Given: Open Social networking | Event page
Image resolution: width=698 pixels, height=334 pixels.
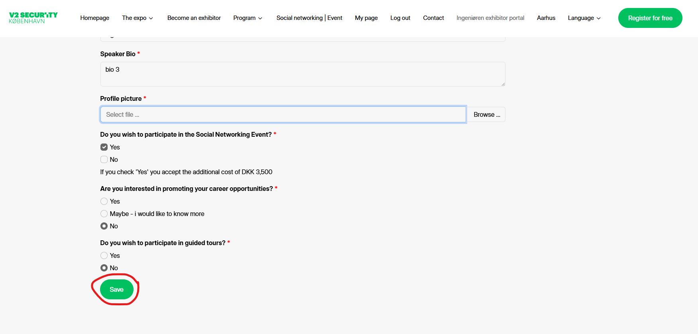Looking at the screenshot, I should pyautogui.click(x=309, y=18).
